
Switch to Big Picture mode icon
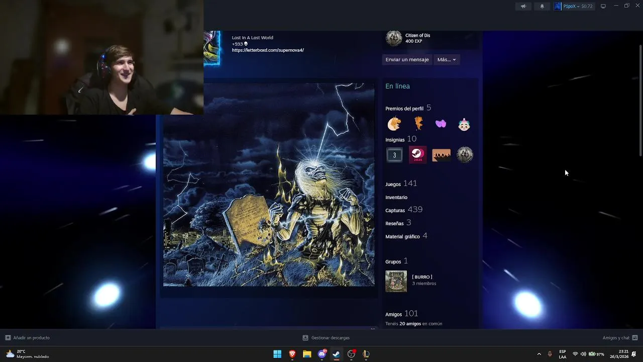click(x=603, y=6)
